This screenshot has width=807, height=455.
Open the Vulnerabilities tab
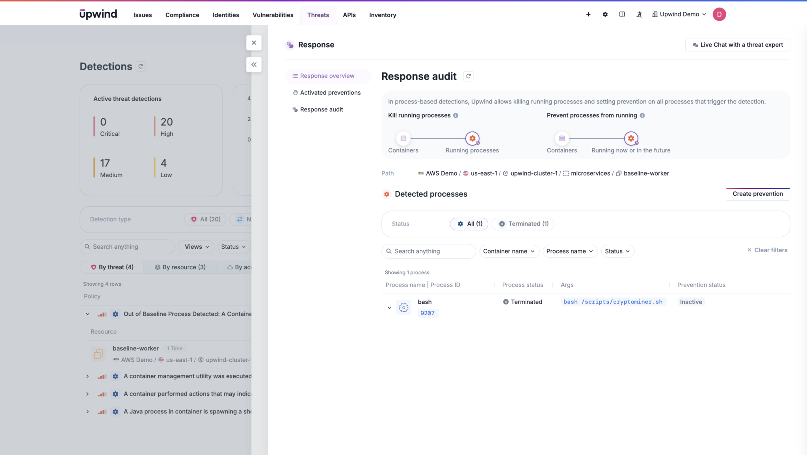273,15
